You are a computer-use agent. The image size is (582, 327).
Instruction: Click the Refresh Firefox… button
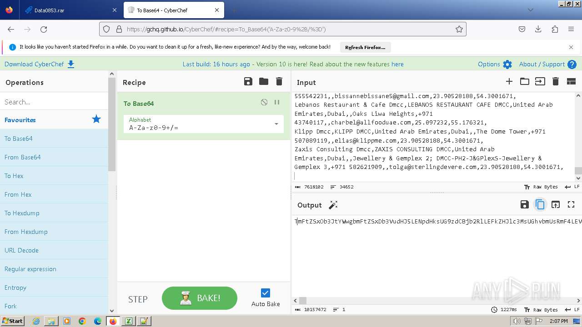coord(365,47)
